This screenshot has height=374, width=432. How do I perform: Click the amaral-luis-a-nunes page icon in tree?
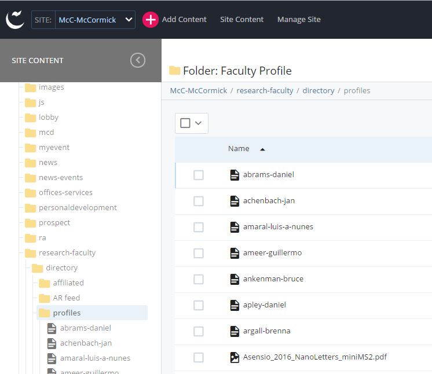pos(52,358)
